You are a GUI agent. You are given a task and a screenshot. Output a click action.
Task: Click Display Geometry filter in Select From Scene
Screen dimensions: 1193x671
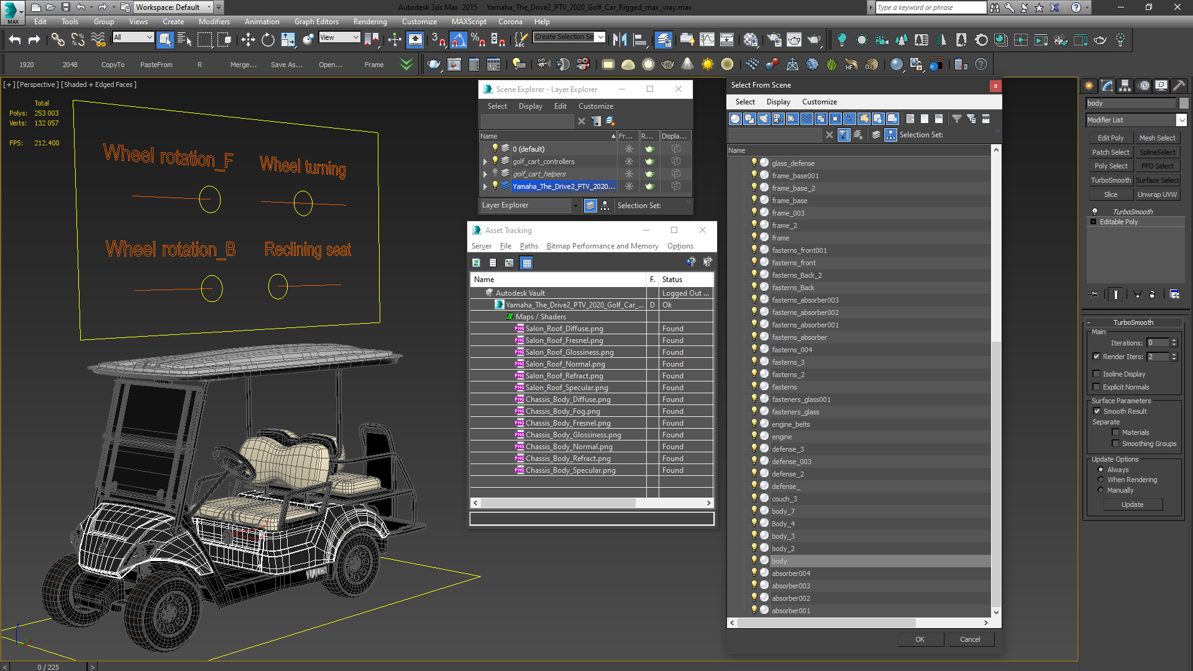(x=735, y=119)
